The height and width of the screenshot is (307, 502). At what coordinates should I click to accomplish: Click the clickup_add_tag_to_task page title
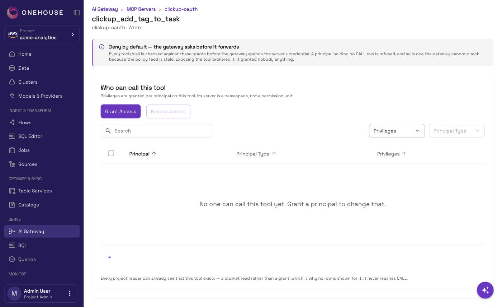coord(136,19)
